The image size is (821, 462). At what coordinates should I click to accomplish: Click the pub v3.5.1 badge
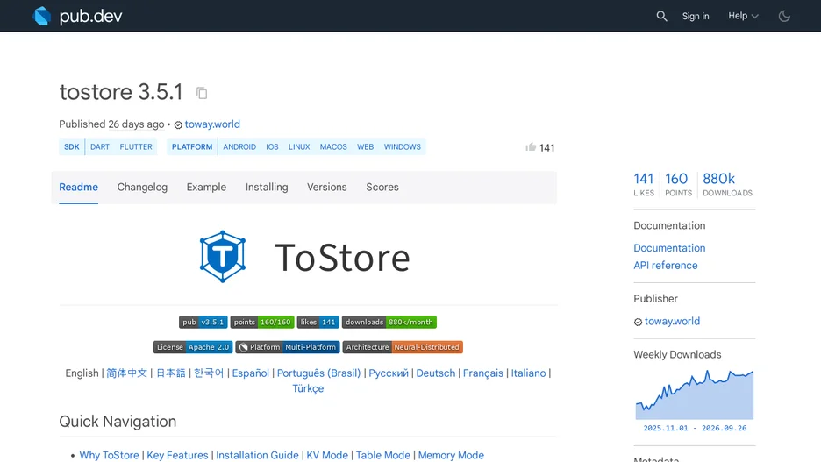point(203,323)
